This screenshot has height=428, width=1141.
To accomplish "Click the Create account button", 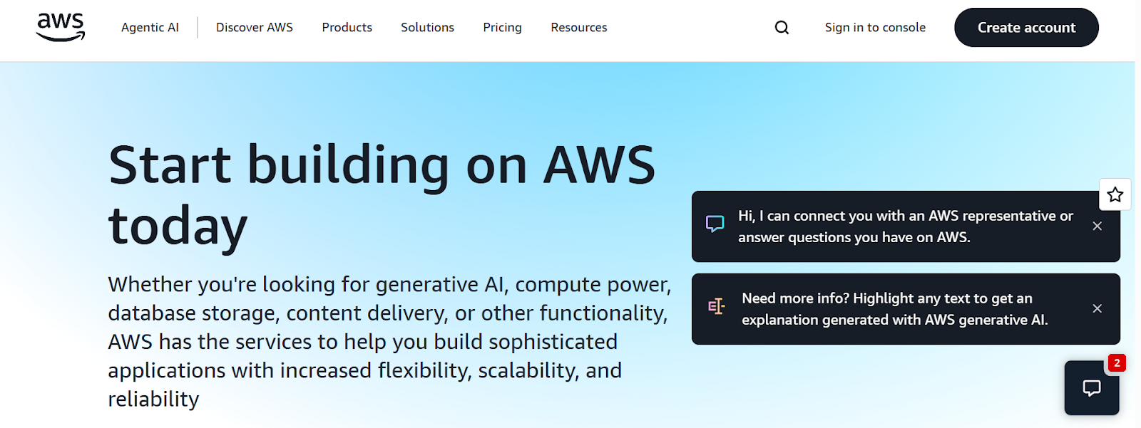I will [1026, 27].
